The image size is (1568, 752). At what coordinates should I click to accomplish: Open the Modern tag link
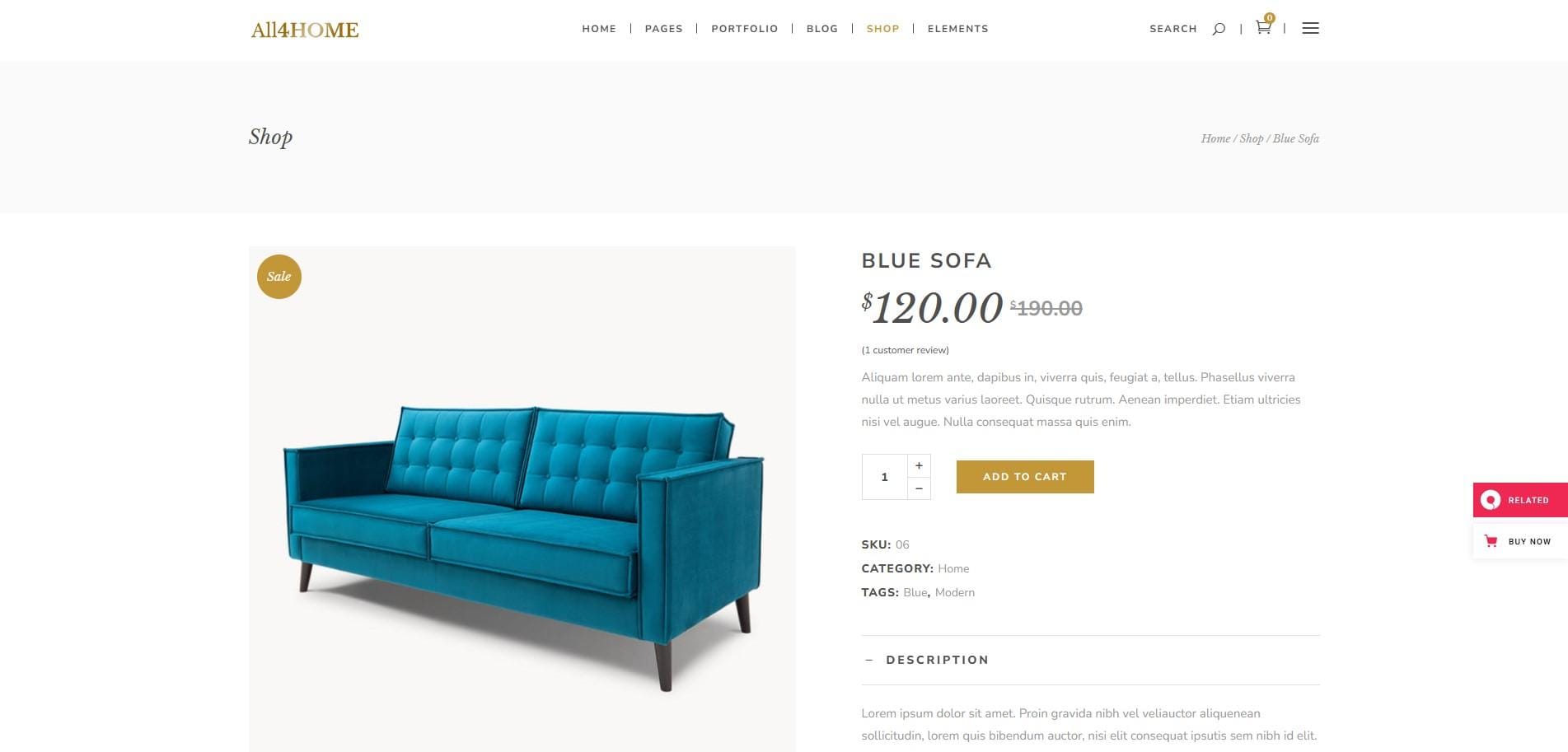point(955,592)
